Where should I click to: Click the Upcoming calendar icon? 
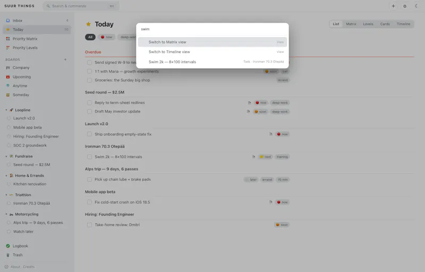point(8,77)
